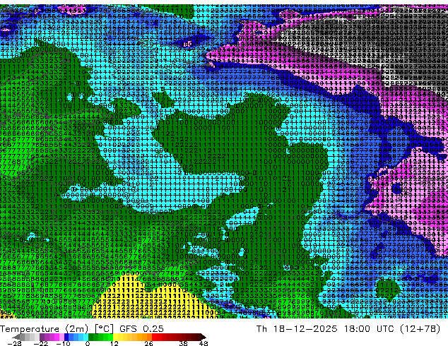Select the dark green legend swatch right of 0

(91, 337)
